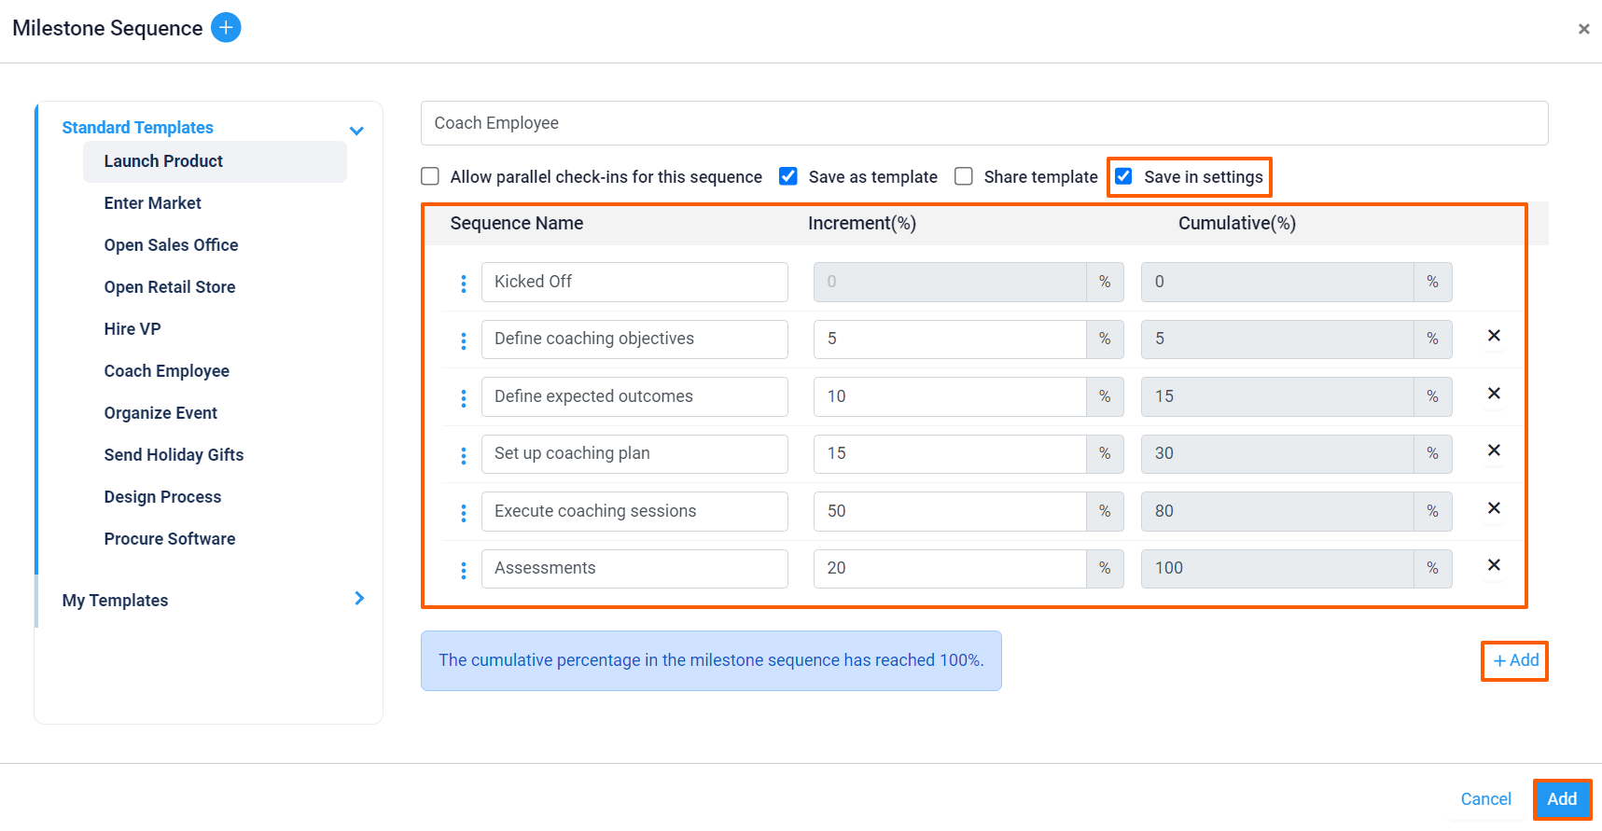This screenshot has height=831, width=1602.
Task: Remove the Assessments milestone using its X
Action: coord(1494,565)
